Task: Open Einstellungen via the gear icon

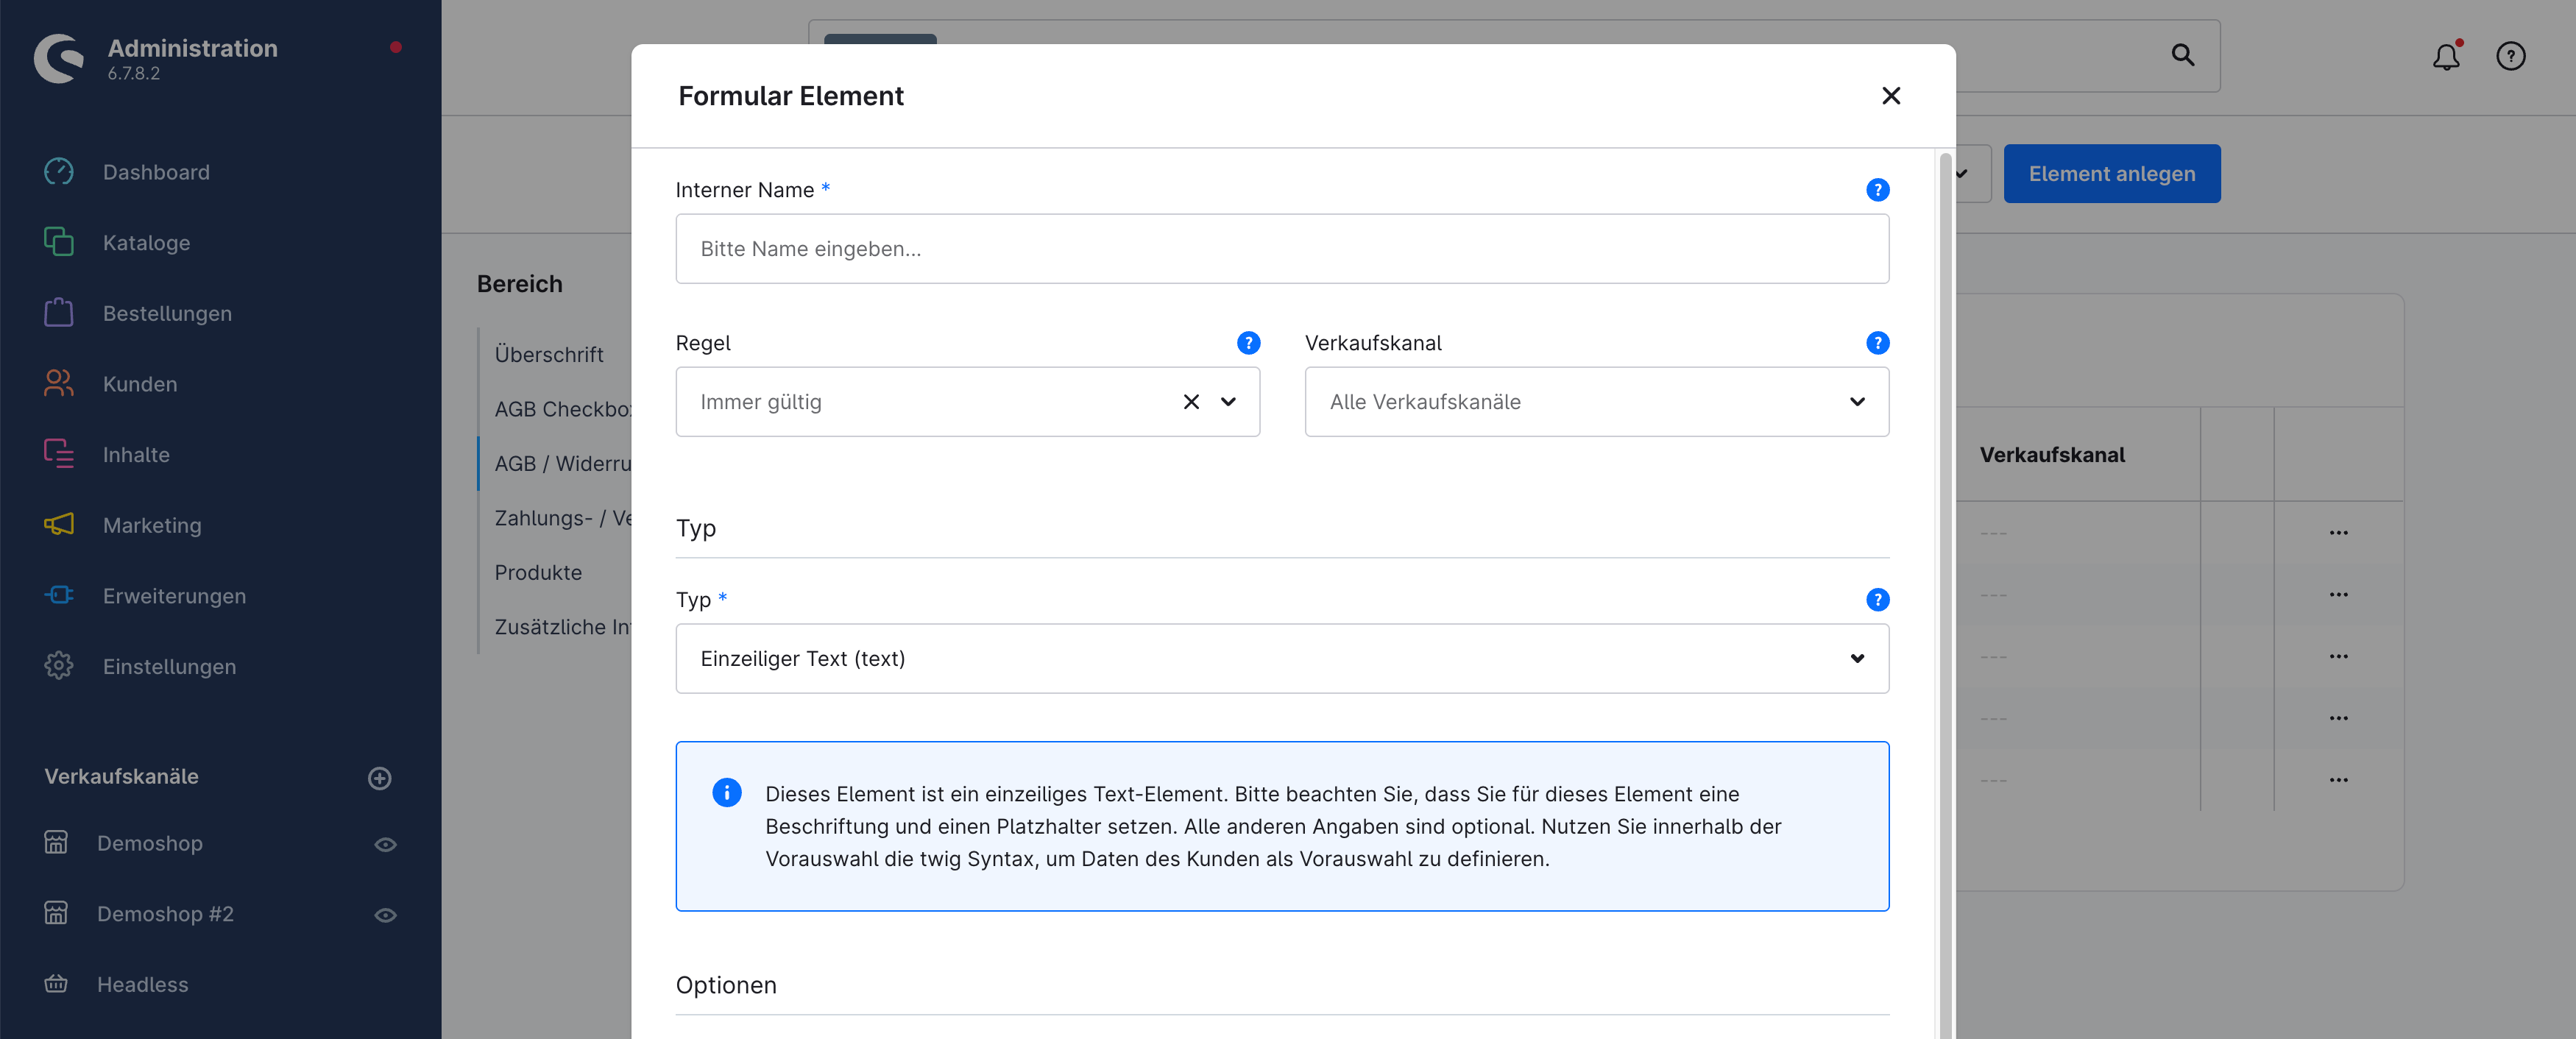Action: pos(59,666)
